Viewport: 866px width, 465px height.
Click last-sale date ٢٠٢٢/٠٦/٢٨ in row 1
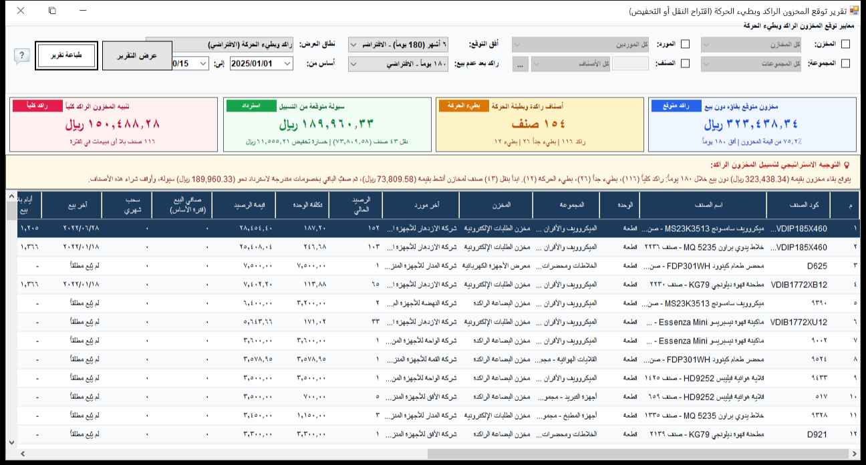pyautogui.click(x=82, y=228)
